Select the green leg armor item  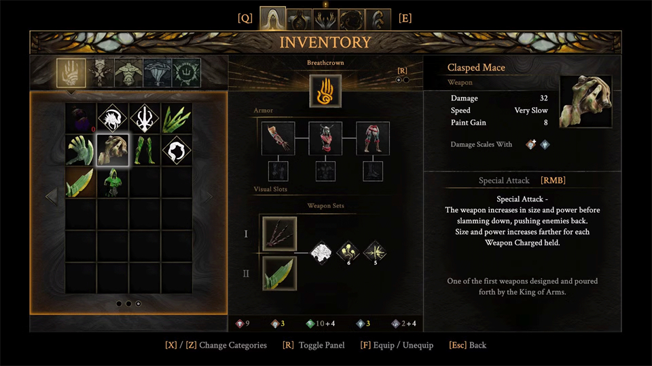[145, 150]
